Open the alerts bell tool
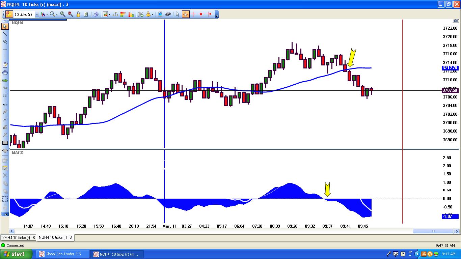The height and width of the screenshot is (259, 461). click(148, 14)
